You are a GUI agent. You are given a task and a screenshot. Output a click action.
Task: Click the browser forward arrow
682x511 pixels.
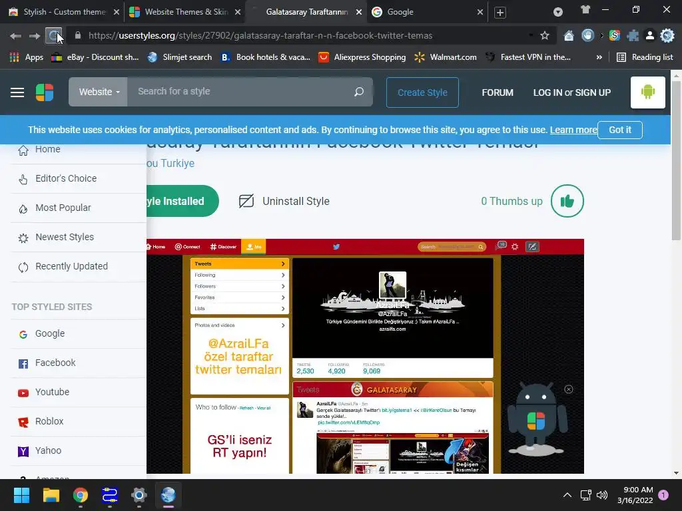point(35,36)
